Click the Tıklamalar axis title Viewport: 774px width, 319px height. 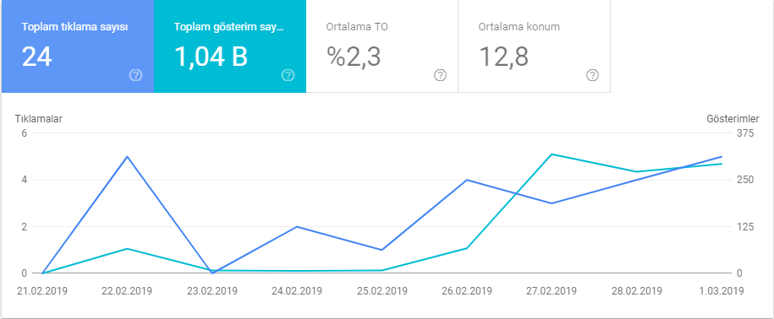point(39,119)
